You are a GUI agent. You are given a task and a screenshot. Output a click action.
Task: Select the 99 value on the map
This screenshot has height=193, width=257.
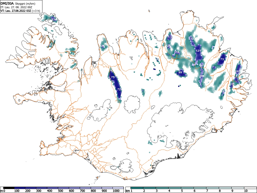(180, 72)
